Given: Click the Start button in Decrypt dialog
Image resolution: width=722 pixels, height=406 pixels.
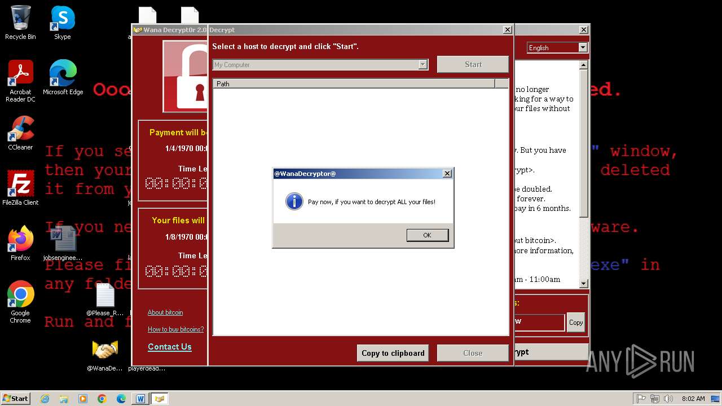Looking at the screenshot, I should click(473, 64).
